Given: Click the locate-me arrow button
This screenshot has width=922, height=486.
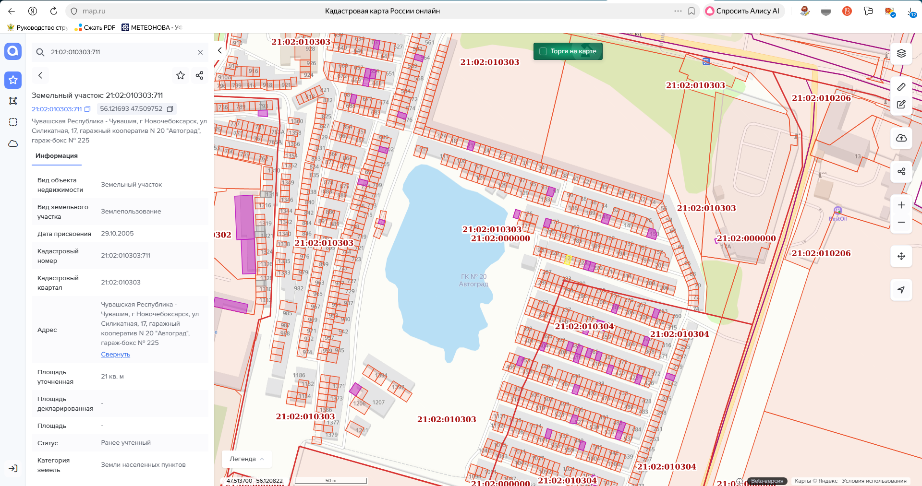Looking at the screenshot, I should click(x=901, y=290).
